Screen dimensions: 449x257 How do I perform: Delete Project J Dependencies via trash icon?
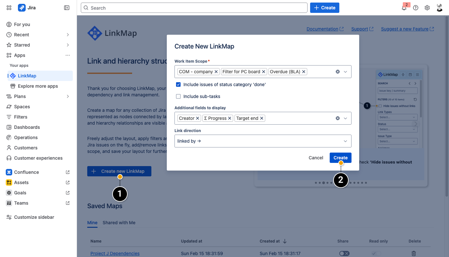tap(414, 253)
